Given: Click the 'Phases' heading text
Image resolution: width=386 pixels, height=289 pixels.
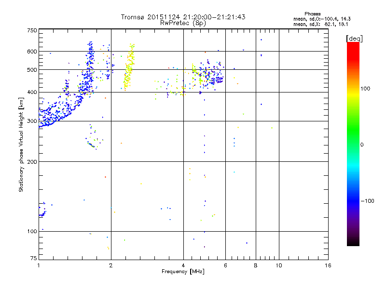Looking at the screenshot, I should pyautogui.click(x=312, y=14).
